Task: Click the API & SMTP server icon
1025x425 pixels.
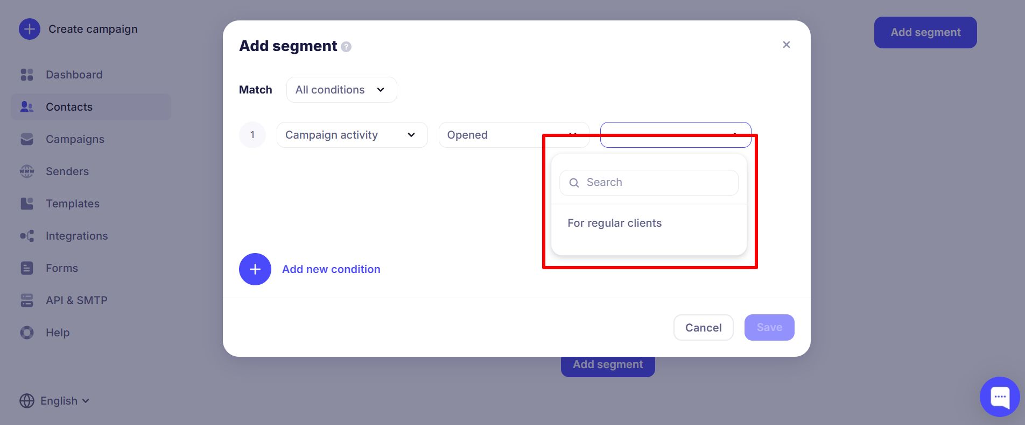Action: [x=27, y=300]
